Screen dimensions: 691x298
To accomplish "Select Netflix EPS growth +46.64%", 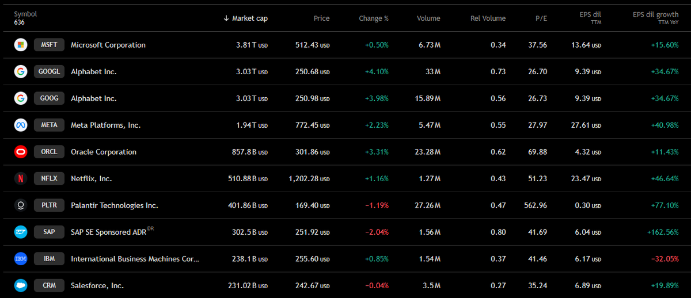I will [x=665, y=178].
